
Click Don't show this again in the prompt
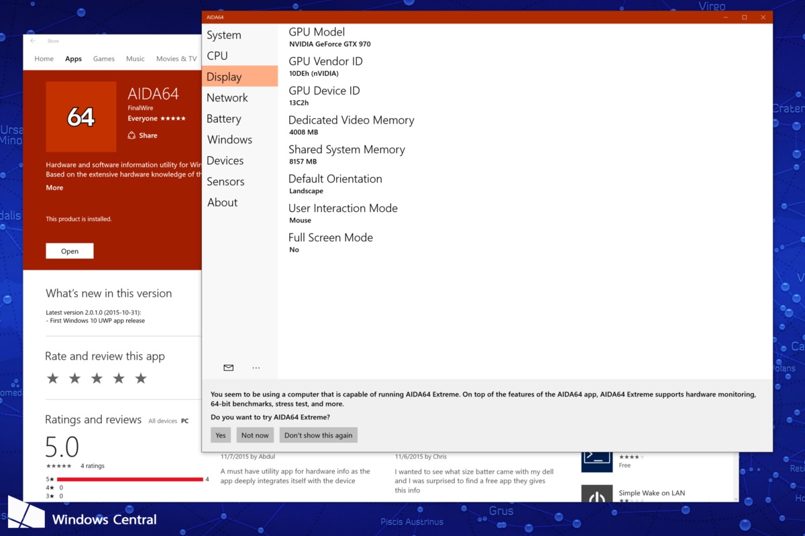click(318, 435)
